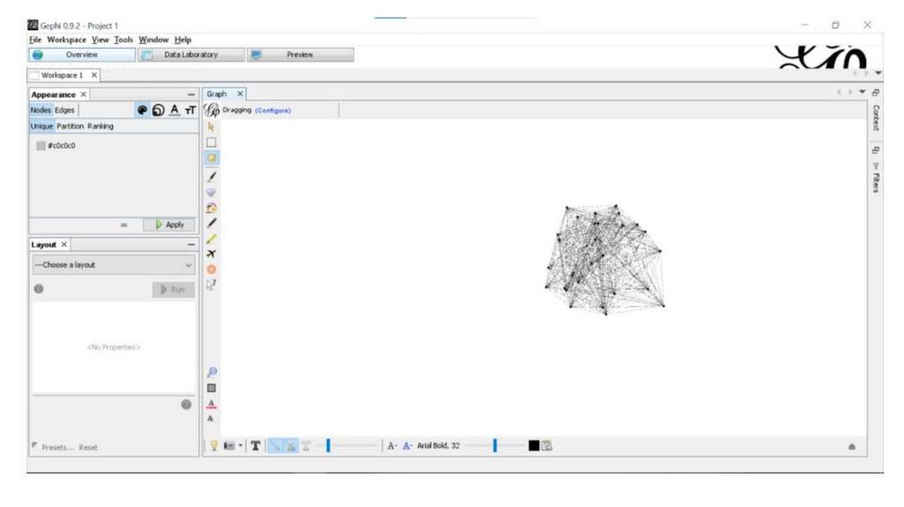Switch to the Data Laboratory perspective
The image size is (904, 507).
tap(191, 55)
